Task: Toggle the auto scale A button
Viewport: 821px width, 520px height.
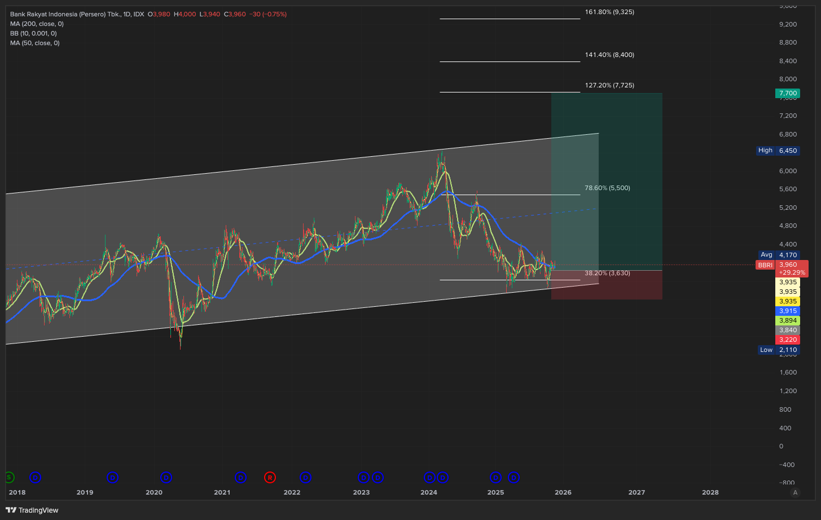Action: point(795,492)
